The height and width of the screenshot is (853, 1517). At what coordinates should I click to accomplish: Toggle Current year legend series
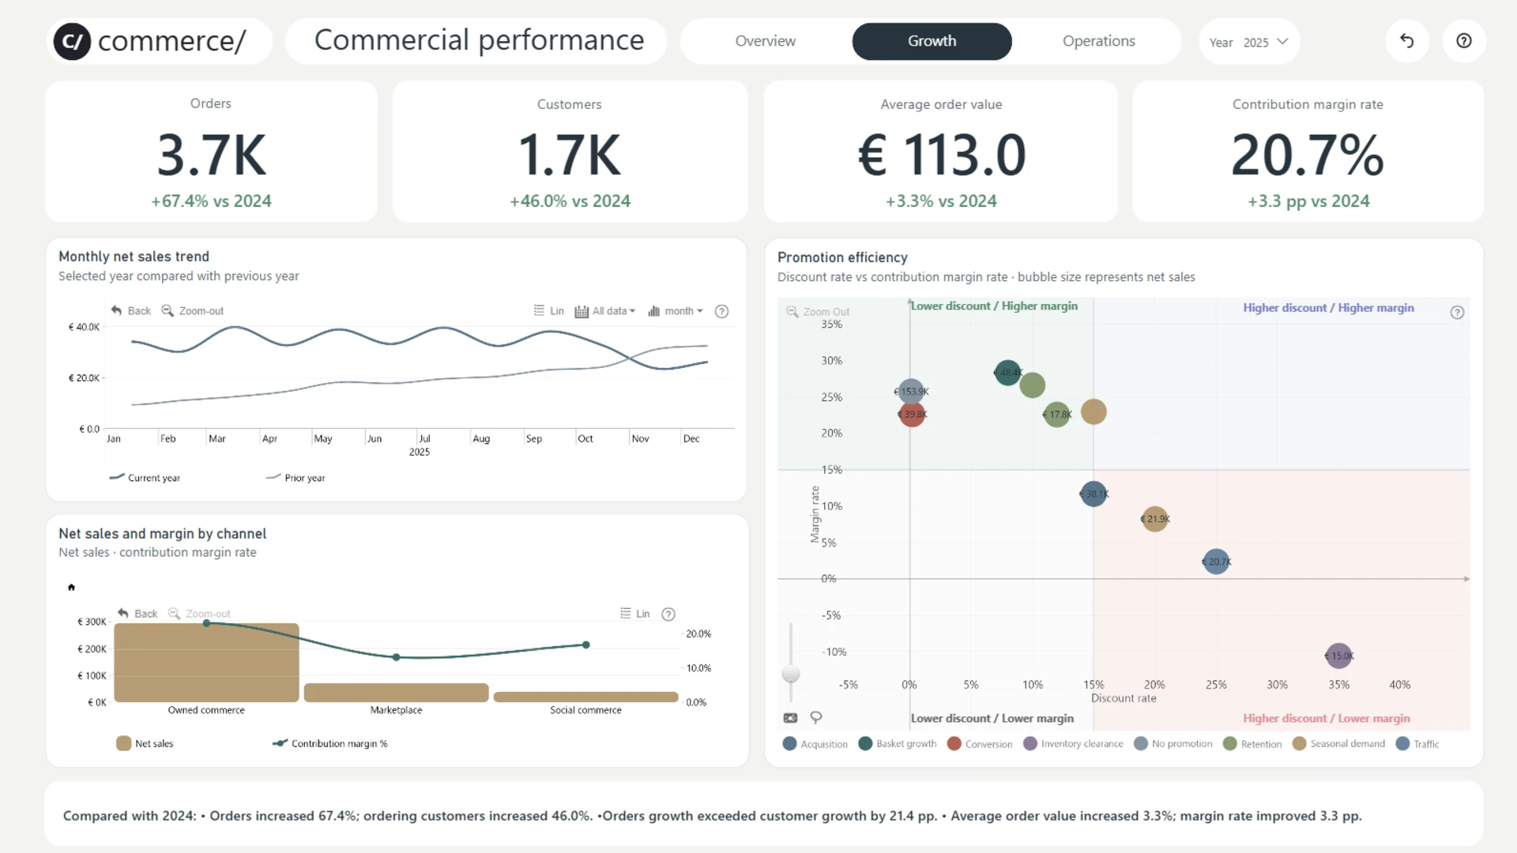[x=145, y=478]
